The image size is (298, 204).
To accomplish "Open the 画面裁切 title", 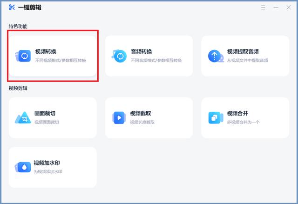I will (45, 113).
